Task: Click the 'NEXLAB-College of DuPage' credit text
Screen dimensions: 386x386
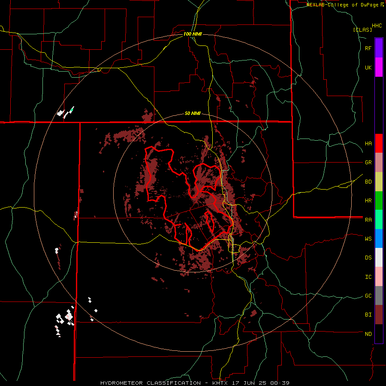Action: [x=344, y=5]
